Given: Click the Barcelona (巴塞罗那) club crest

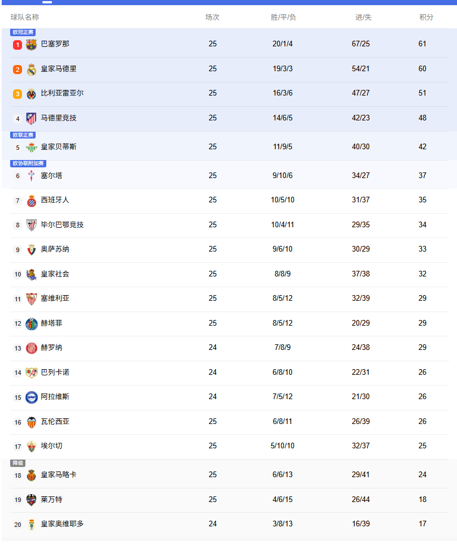Looking at the screenshot, I should click(x=32, y=44).
